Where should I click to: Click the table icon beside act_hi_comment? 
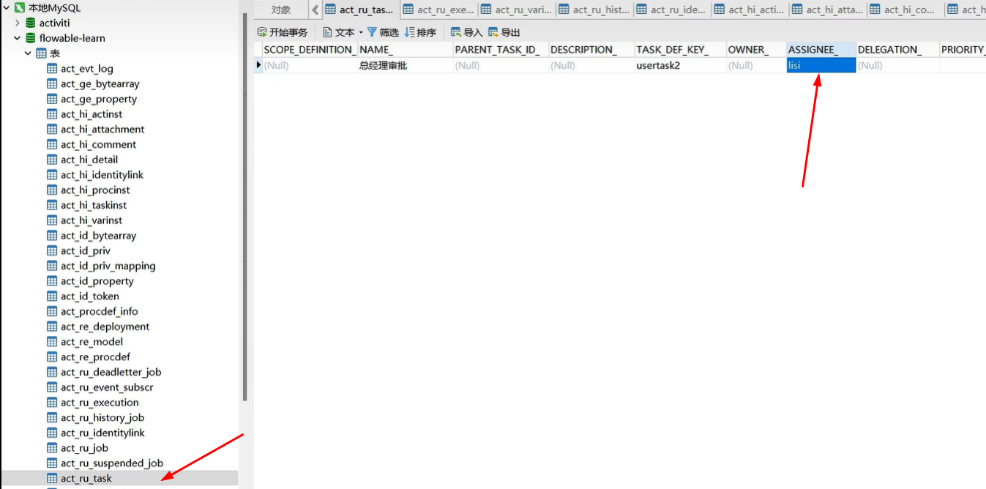coord(52,144)
